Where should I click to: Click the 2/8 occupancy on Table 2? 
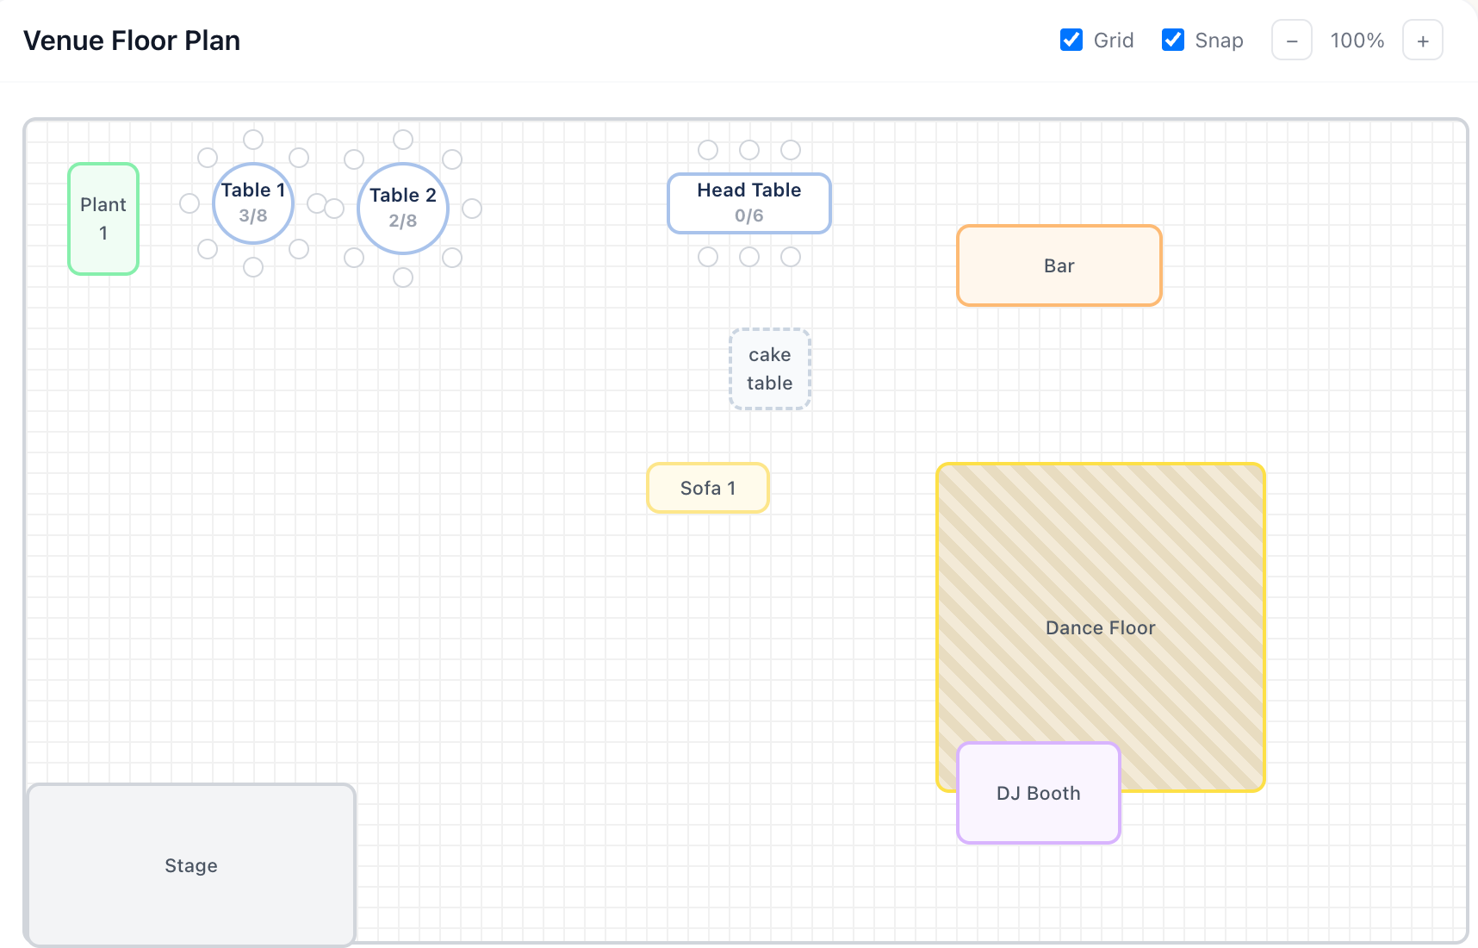tap(403, 221)
